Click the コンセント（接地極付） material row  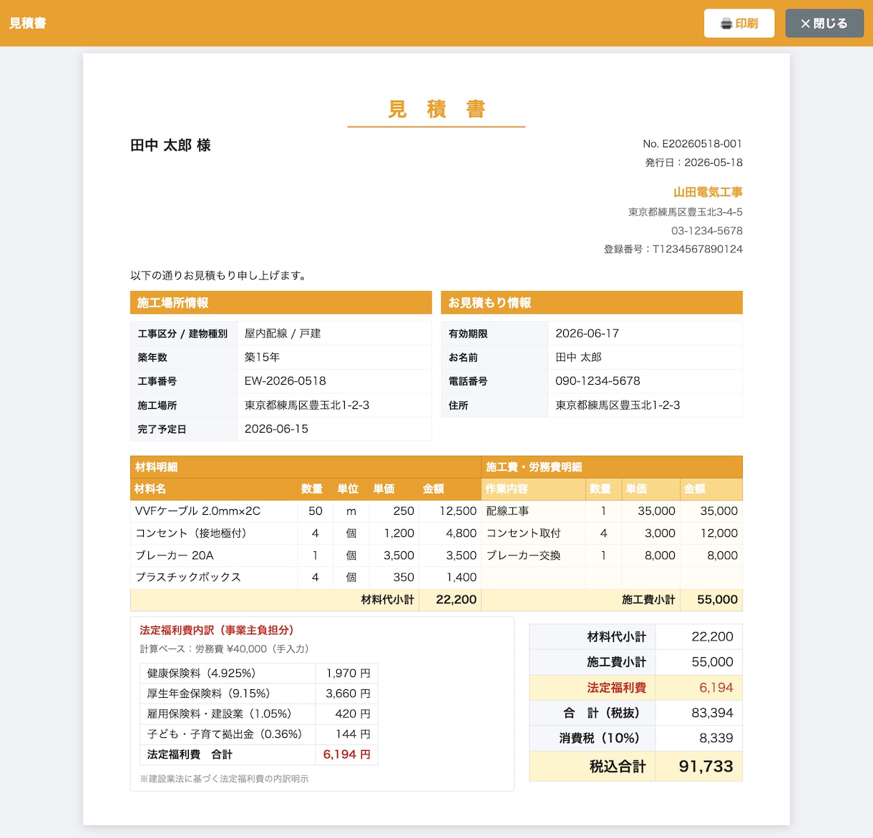(x=306, y=533)
